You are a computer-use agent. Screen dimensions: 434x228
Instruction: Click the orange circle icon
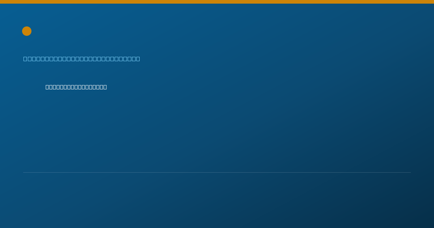click(x=27, y=31)
